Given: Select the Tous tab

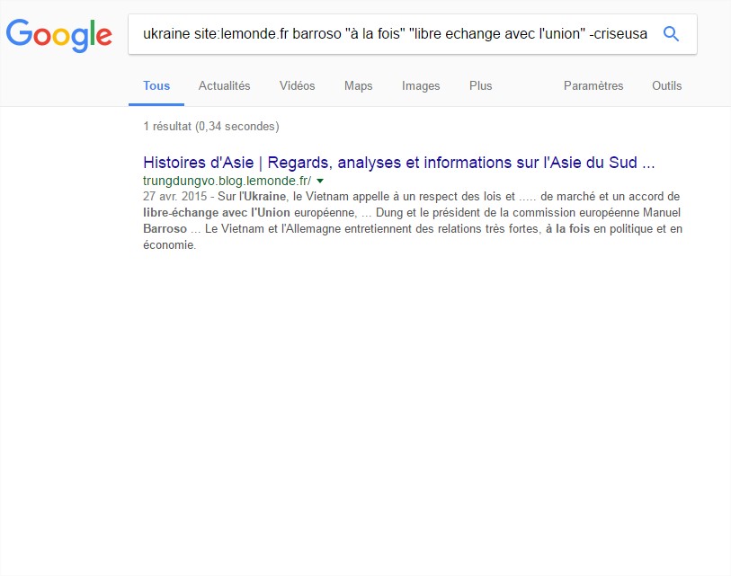Looking at the screenshot, I should pos(156,85).
